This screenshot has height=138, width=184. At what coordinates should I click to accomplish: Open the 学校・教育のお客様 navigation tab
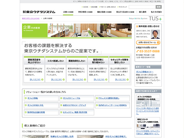point(85,12)
